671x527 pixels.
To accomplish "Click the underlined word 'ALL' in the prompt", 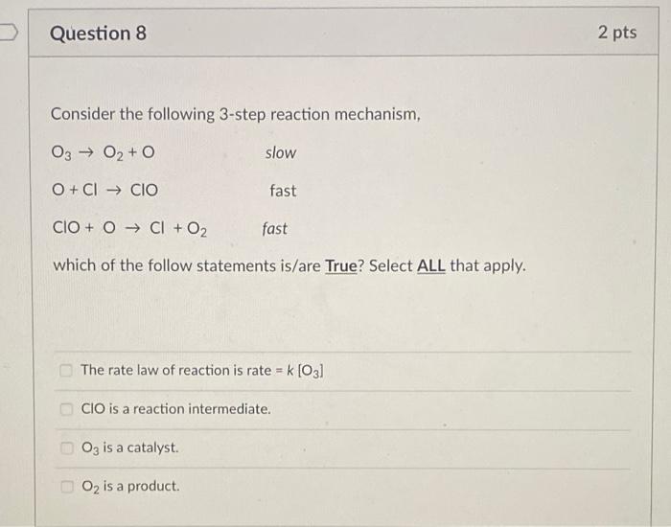I will [x=431, y=265].
